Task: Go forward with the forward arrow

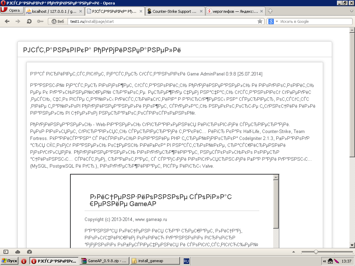Action: tap(18, 21)
